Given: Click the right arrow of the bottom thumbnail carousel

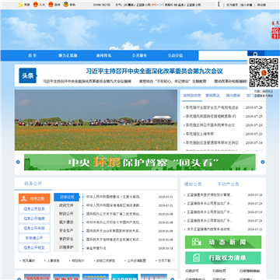Looking at the screenshot, I should (x=172, y=279).
